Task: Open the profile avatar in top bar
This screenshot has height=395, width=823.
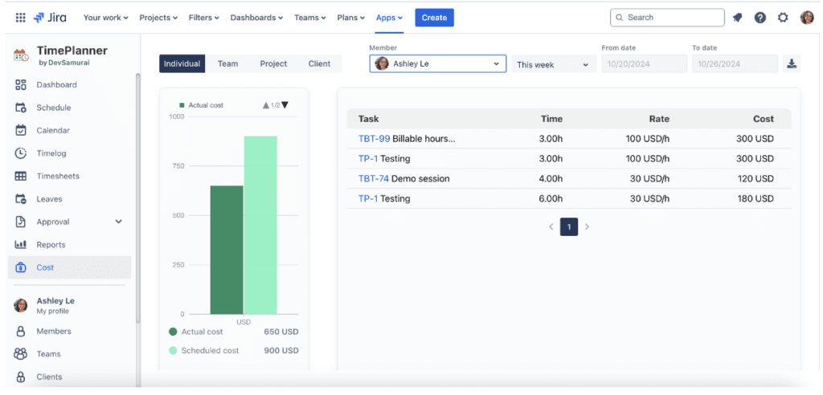Action: 807,18
